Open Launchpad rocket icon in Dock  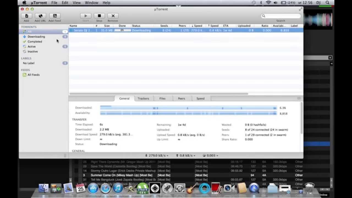[x=167, y=188]
